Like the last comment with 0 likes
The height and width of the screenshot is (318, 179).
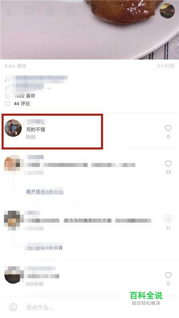[168, 275]
